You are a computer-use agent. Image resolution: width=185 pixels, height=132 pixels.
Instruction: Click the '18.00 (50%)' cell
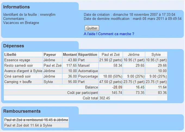coord(111,76)
